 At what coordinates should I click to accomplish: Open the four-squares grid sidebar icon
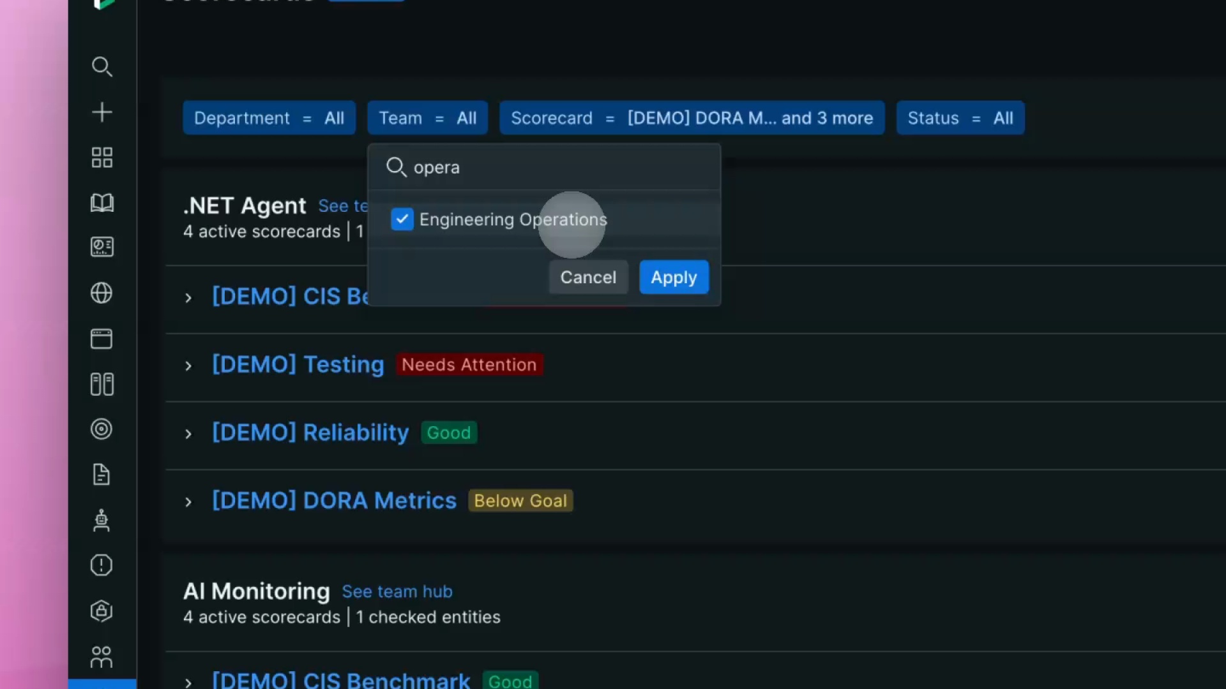click(x=102, y=158)
